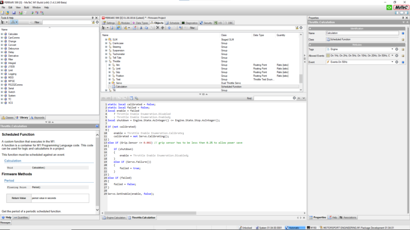Open the Window menu
The image size is (410, 230).
36,7
